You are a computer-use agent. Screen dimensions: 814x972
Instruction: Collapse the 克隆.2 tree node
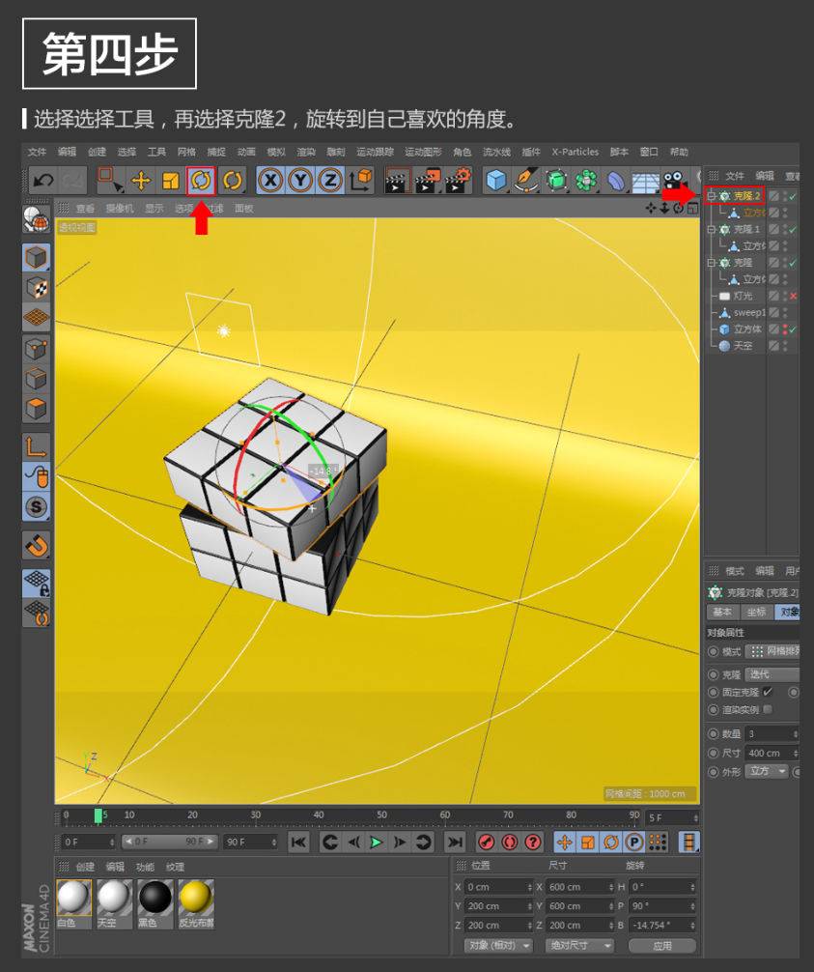click(711, 196)
